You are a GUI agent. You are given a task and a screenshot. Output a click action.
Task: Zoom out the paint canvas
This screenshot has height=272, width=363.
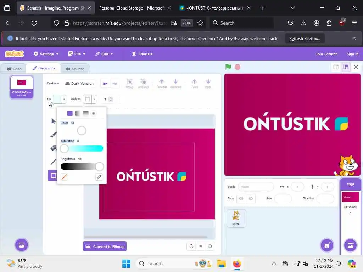(191, 246)
